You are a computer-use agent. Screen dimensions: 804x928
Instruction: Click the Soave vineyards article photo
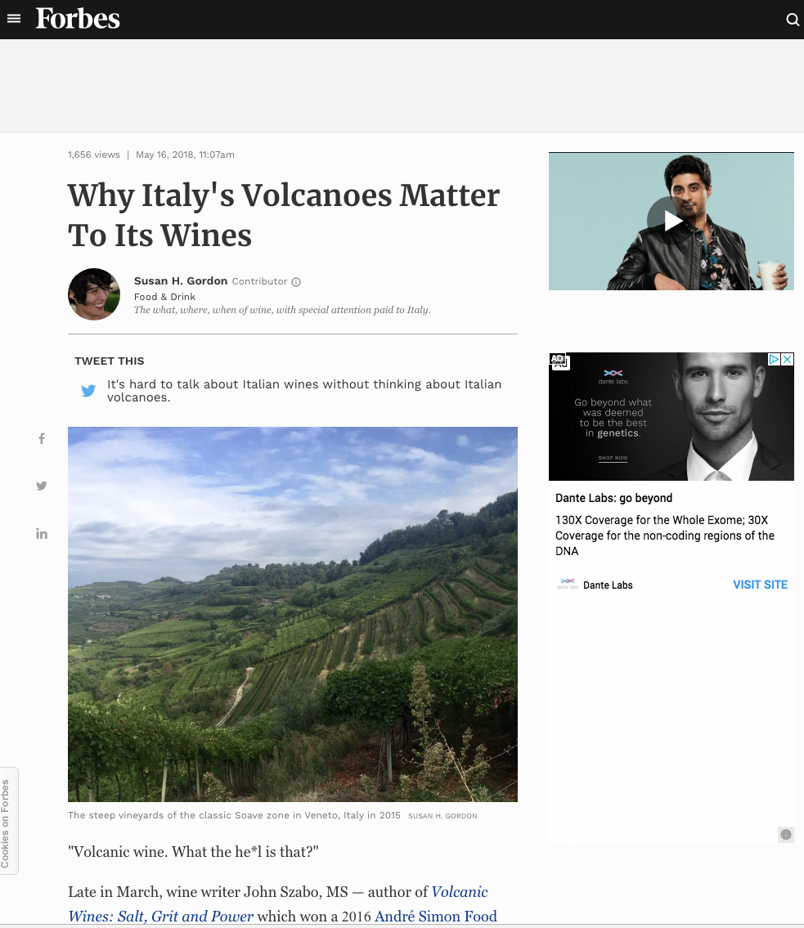(293, 614)
